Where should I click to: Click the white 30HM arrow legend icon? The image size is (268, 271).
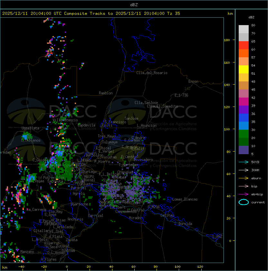[244, 170]
